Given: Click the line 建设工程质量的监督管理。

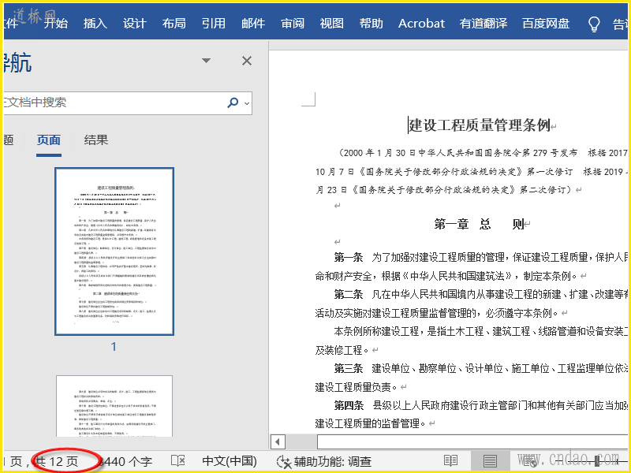Looking at the screenshot, I should point(370,423).
